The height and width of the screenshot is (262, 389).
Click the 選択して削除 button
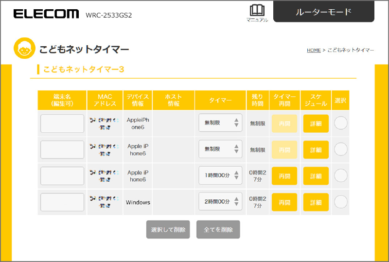tap(168, 229)
